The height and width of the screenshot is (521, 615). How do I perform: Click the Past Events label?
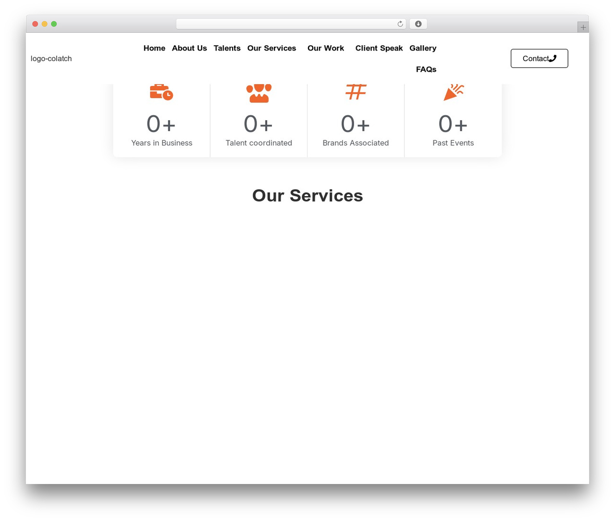453,143
